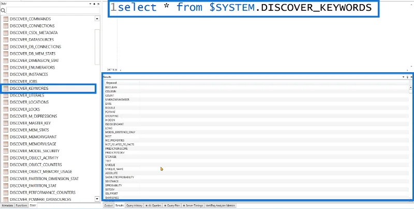414x209 pixels.
Task: Click the table icon beside DISCOVER_MODEL_SECURITY
Action: tap(6, 151)
